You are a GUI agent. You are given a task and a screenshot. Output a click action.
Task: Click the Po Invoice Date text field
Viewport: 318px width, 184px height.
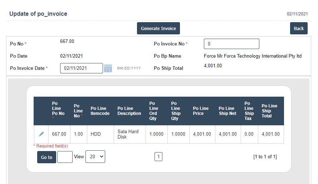pyautogui.click(x=81, y=68)
